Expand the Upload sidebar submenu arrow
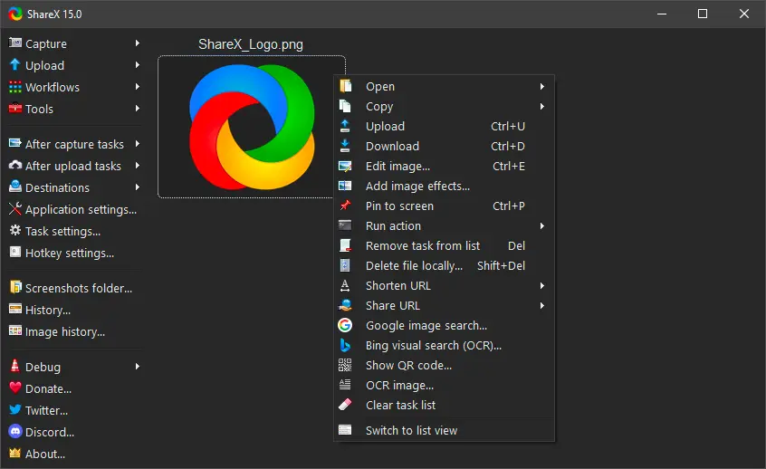 pos(138,65)
